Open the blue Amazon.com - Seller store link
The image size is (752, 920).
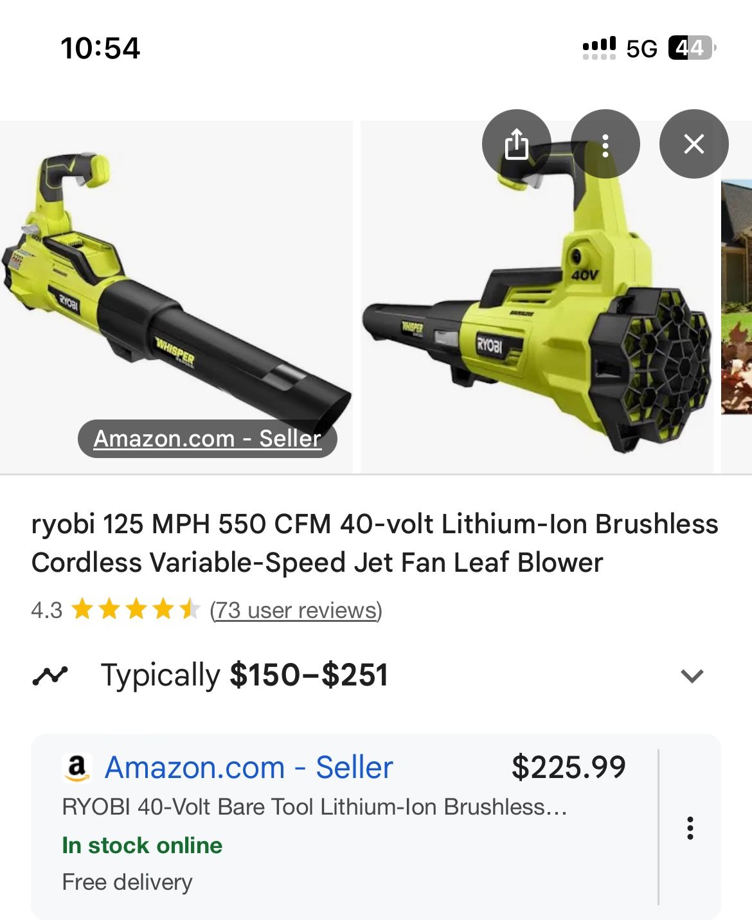249,768
